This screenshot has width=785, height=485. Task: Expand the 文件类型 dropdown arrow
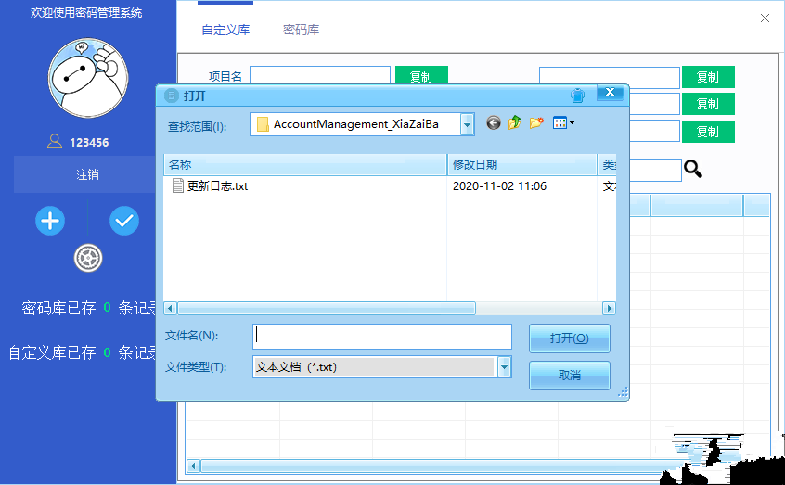(504, 367)
